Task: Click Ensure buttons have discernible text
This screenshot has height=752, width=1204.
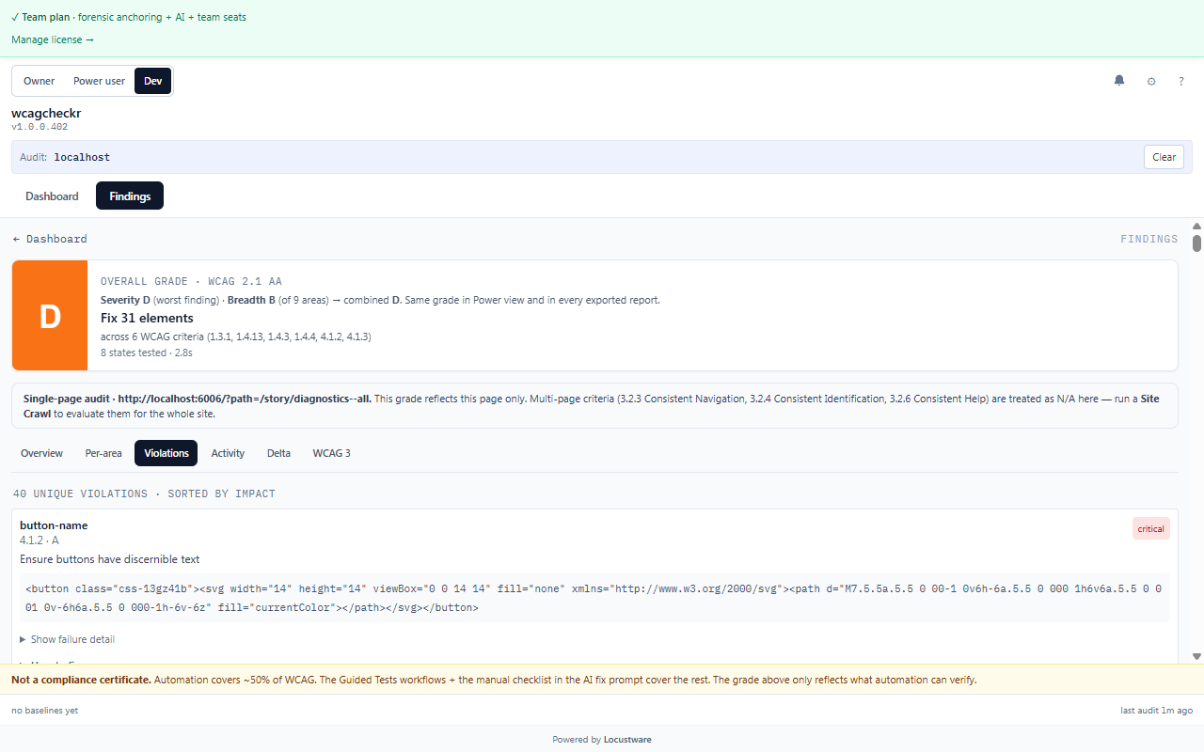Action: click(109, 559)
